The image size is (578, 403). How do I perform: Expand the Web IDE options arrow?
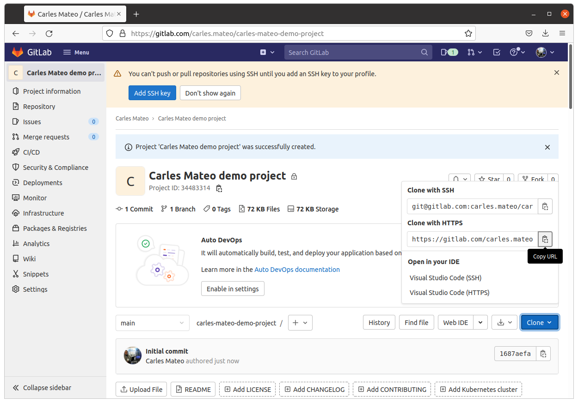tap(481, 323)
